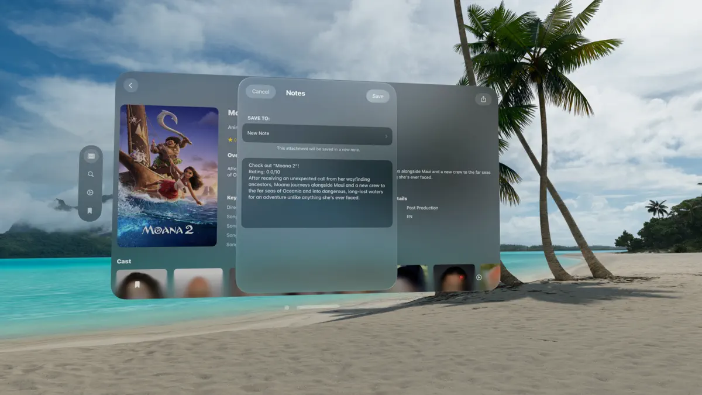Click the circled play arrow beside the Cast row
This screenshot has height=395, width=702.
coord(479,278)
